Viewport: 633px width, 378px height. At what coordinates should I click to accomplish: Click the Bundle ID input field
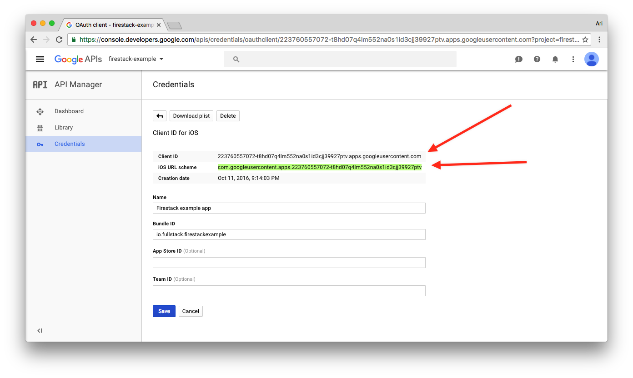[x=289, y=234]
